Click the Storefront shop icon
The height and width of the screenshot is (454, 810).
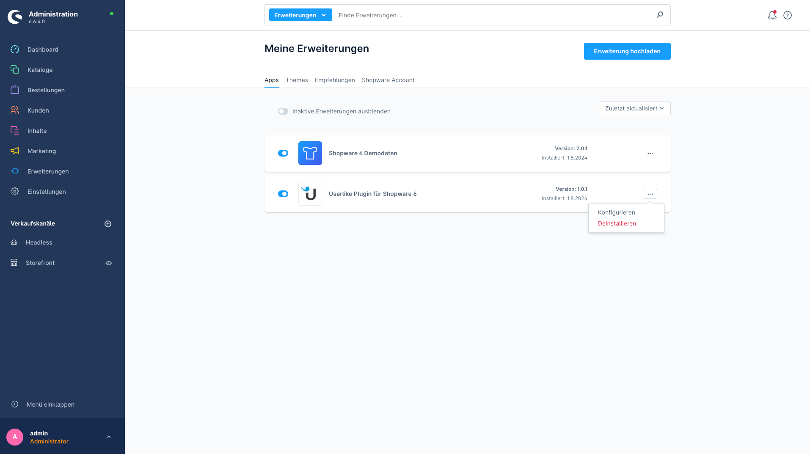14,263
